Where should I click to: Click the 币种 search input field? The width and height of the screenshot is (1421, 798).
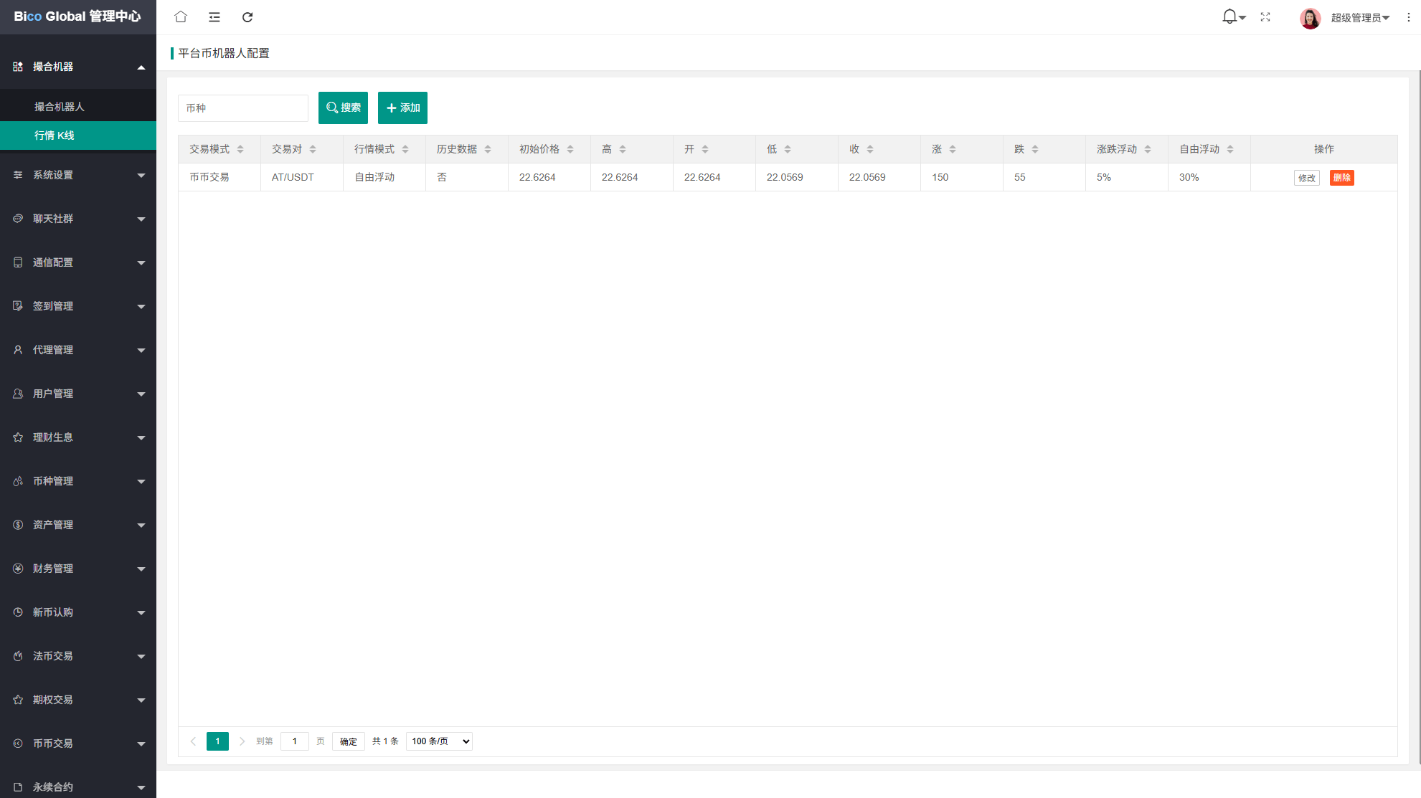coord(242,108)
